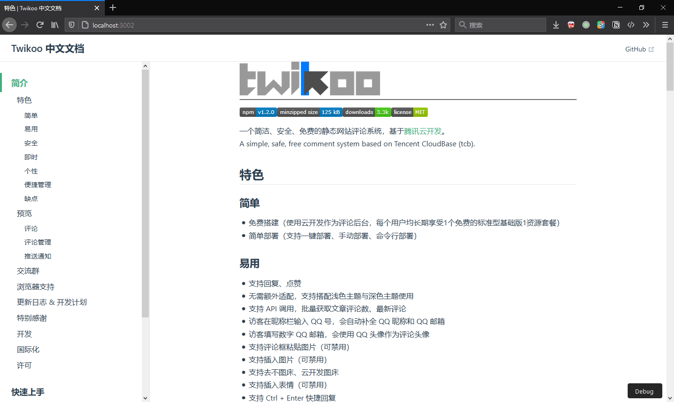This screenshot has width=674, height=402.
Task: Go to 便捷管理 sidebar item
Action: coord(38,185)
